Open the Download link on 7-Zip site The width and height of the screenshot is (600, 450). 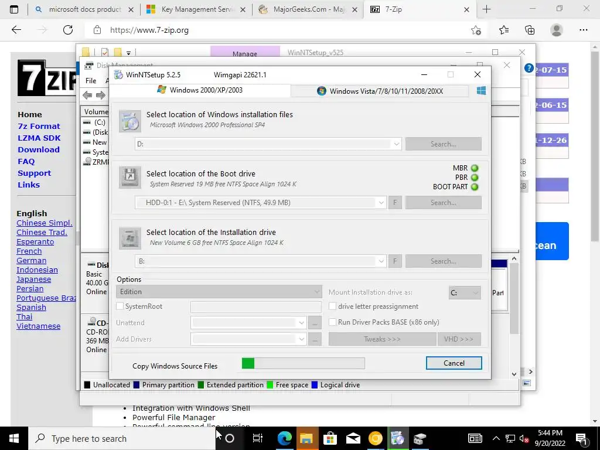click(39, 149)
